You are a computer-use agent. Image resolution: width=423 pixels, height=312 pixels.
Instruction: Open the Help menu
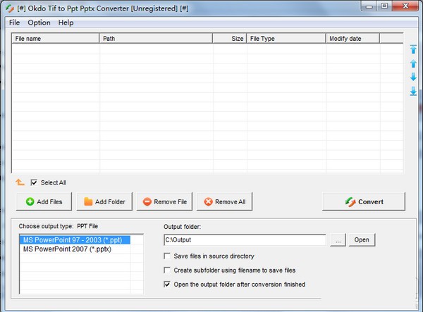[x=66, y=23]
